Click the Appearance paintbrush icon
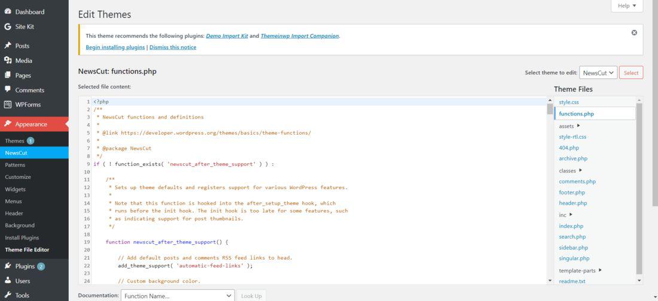The width and height of the screenshot is (658, 301). pyautogui.click(x=8, y=124)
